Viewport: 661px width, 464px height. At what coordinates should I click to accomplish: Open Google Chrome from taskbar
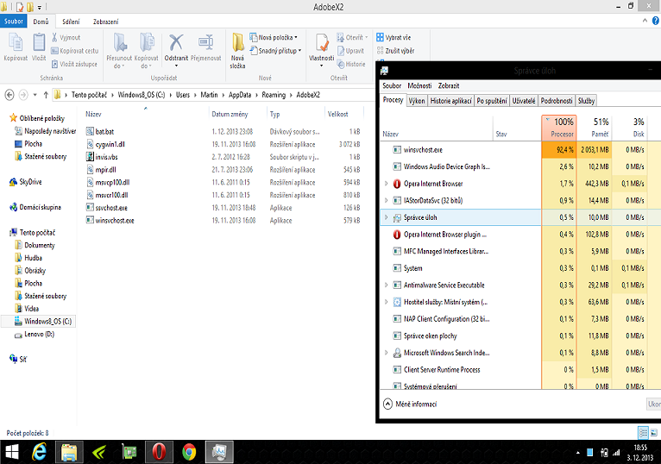pyautogui.click(x=189, y=452)
